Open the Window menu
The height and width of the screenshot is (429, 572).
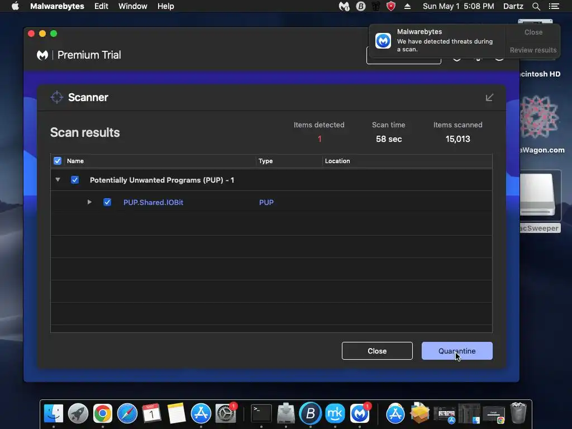pyautogui.click(x=133, y=6)
